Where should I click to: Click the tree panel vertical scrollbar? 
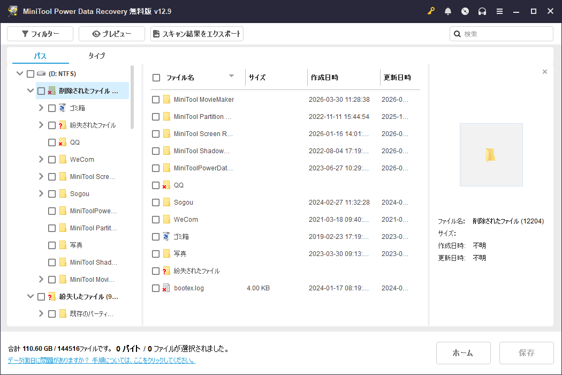pos(132,97)
